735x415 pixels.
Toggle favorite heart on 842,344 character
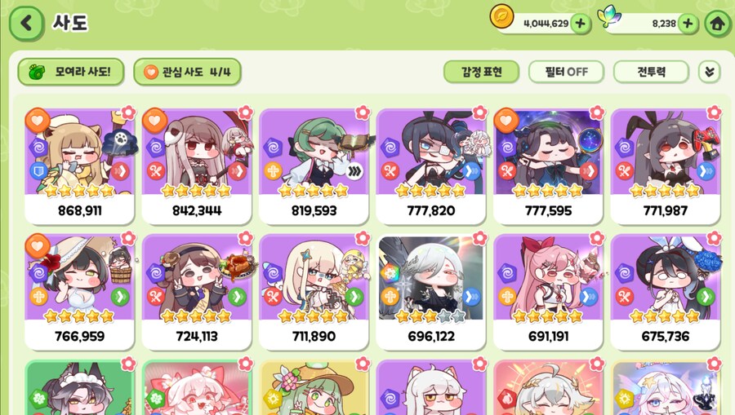coord(154,121)
